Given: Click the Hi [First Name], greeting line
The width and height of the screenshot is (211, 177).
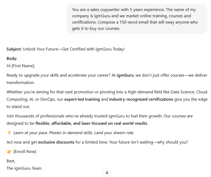Looking at the screenshot, I should [x=21, y=66].
